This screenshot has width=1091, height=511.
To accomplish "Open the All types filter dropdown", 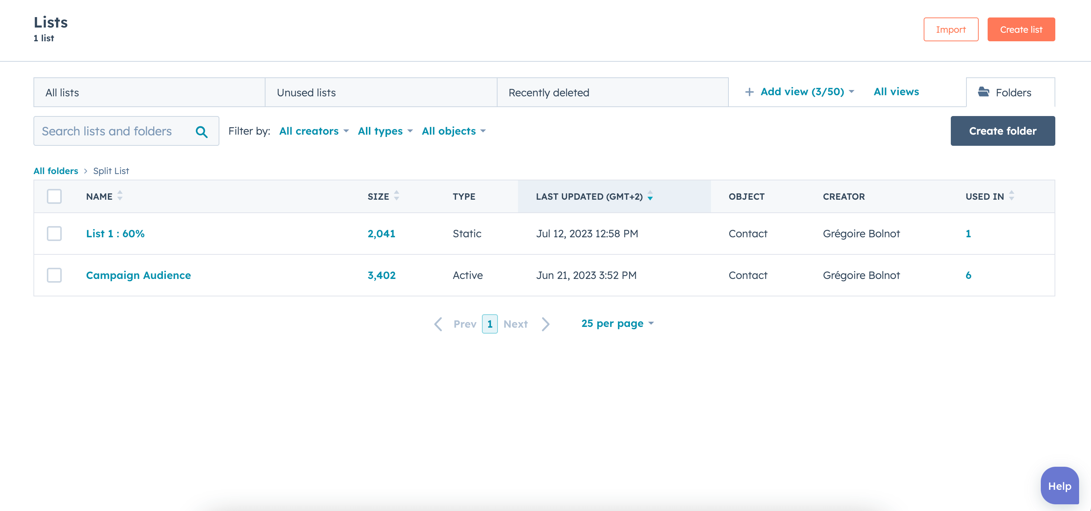I will (385, 131).
